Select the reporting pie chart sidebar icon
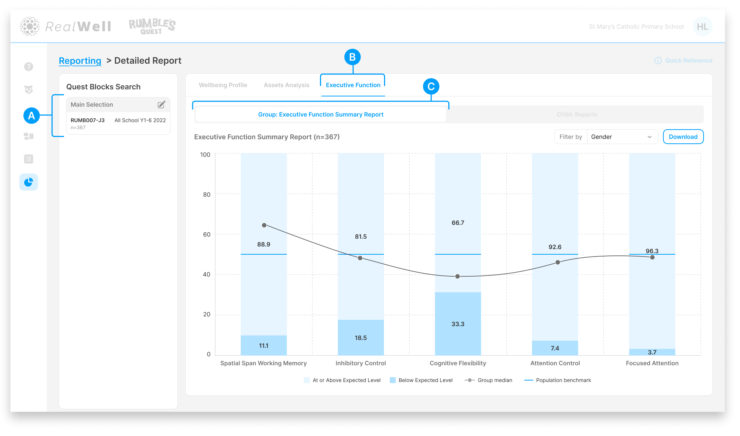 pyautogui.click(x=29, y=182)
